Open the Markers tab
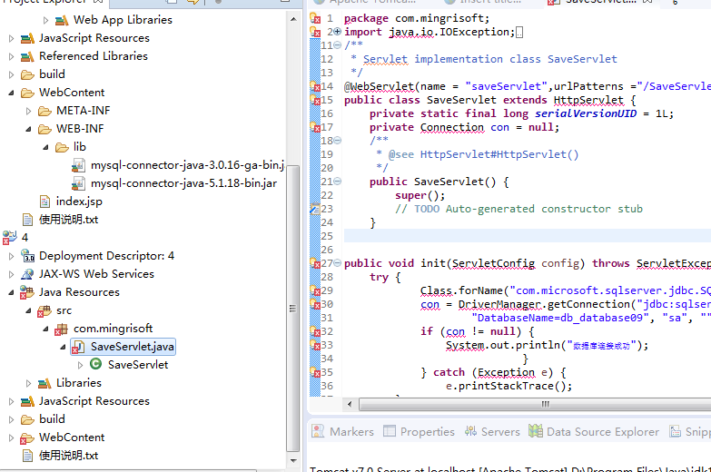711x472 pixels. [x=343, y=432]
